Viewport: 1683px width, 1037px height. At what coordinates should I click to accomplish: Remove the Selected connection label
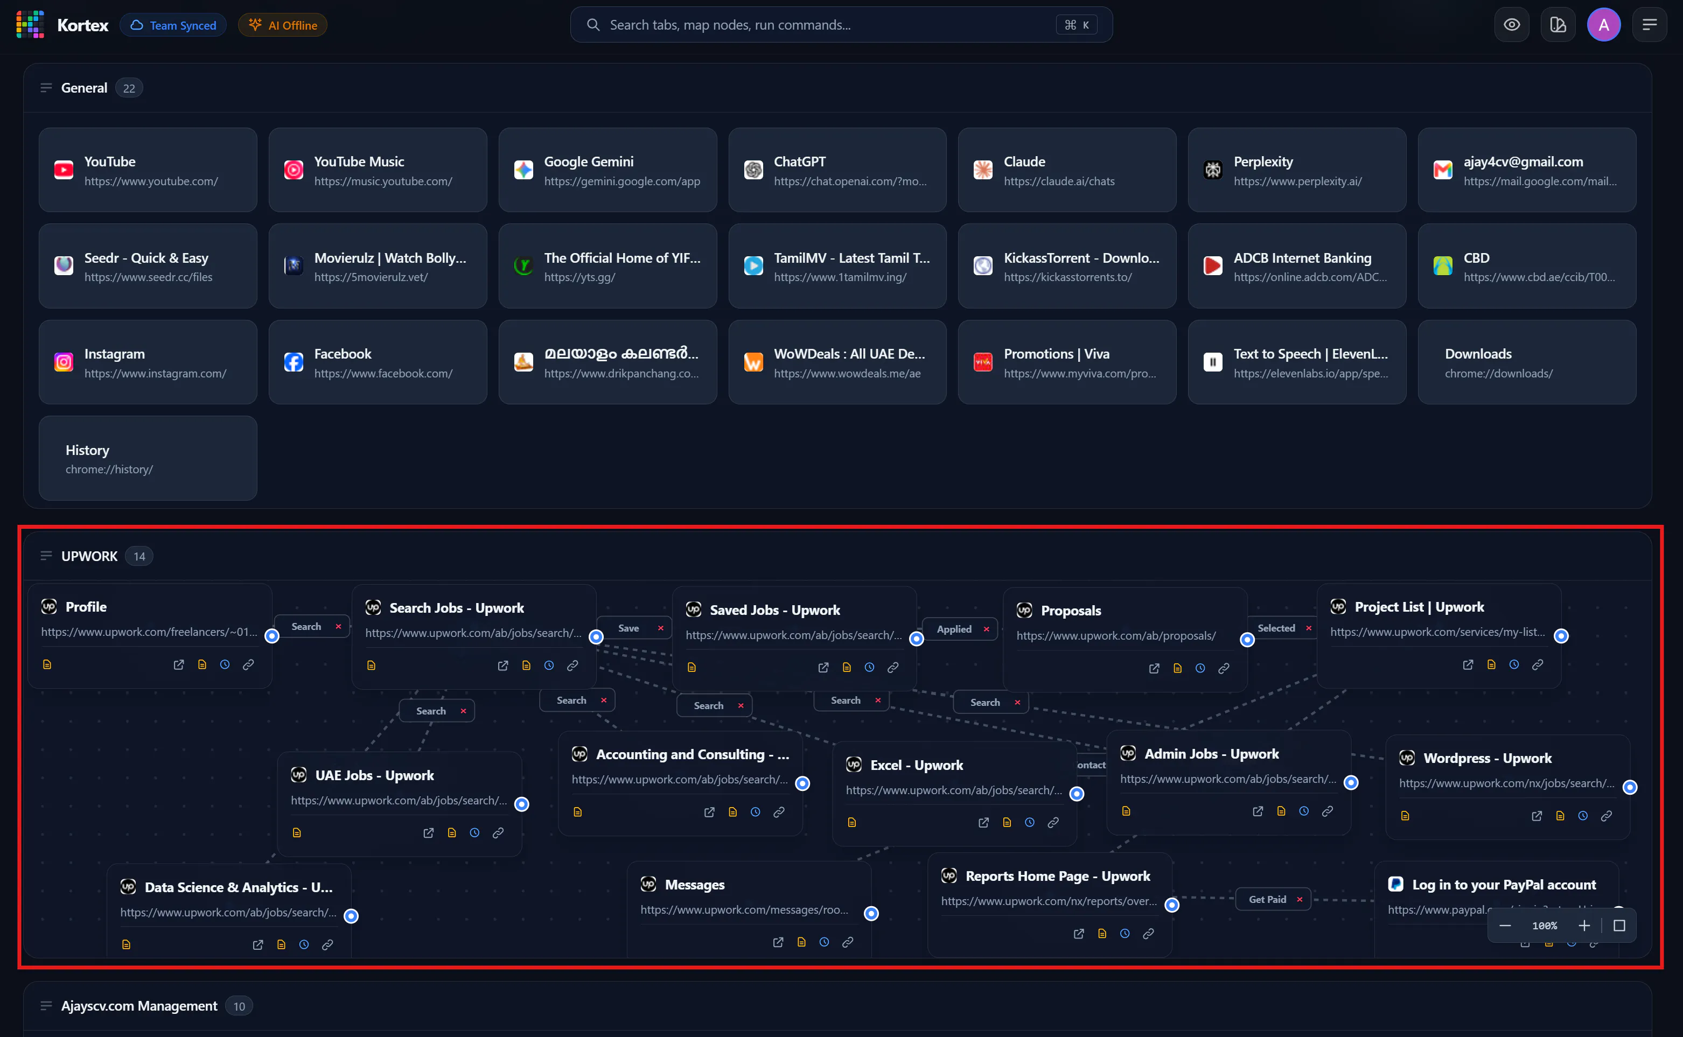point(1309,628)
